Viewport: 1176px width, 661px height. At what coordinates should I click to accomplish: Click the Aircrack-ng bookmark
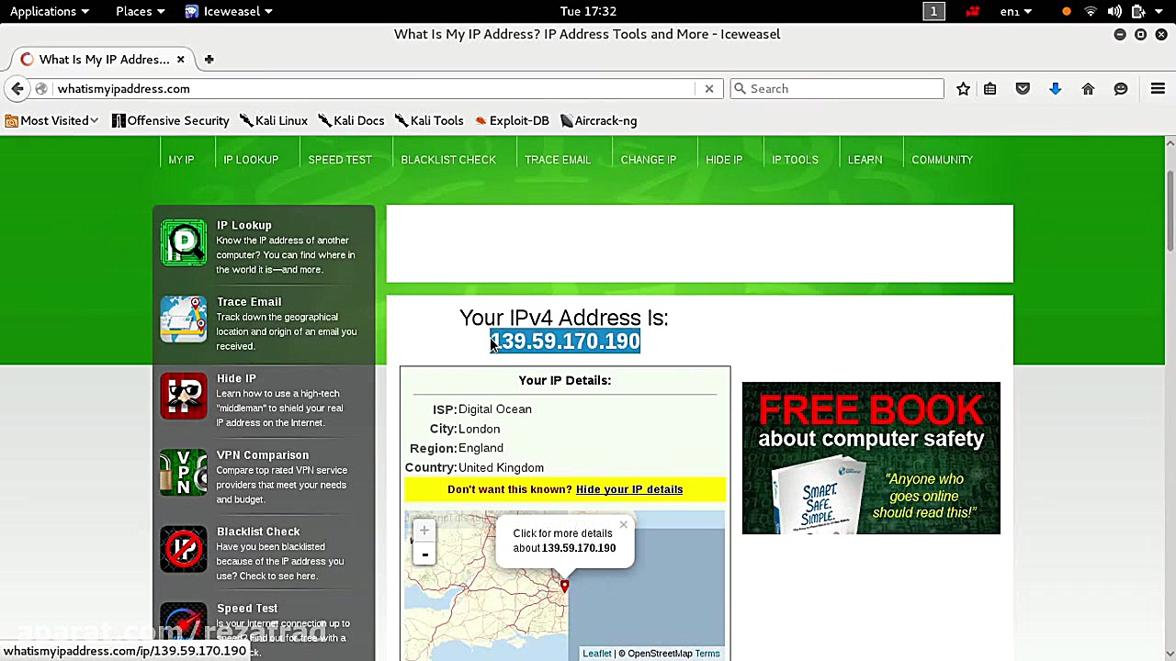pyautogui.click(x=598, y=120)
